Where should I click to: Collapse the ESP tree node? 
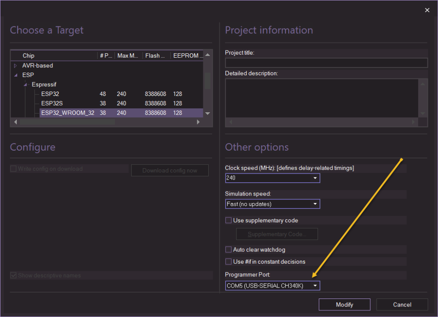click(x=16, y=75)
